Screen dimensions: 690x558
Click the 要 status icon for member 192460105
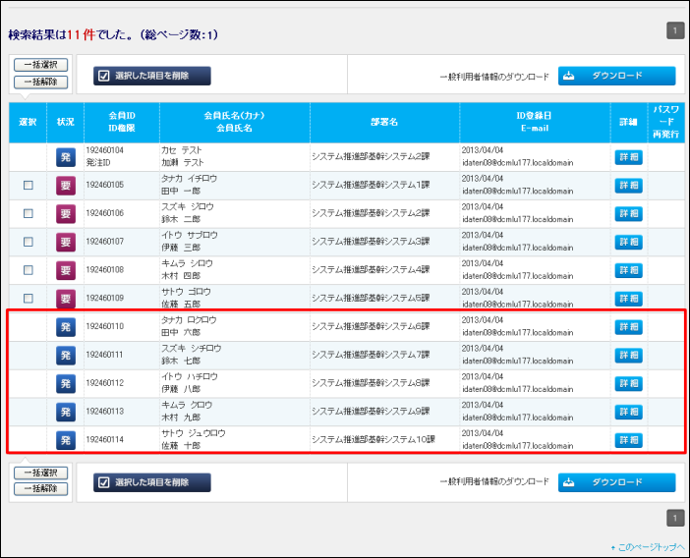tap(65, 186)
